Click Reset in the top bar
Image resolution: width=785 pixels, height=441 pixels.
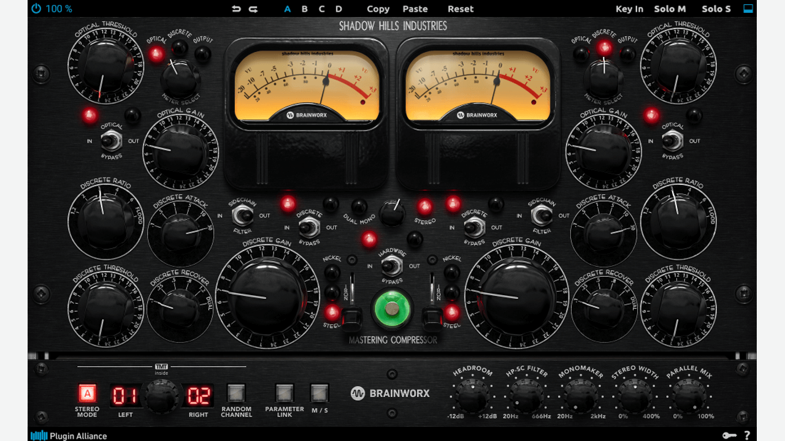coord(461,9)
